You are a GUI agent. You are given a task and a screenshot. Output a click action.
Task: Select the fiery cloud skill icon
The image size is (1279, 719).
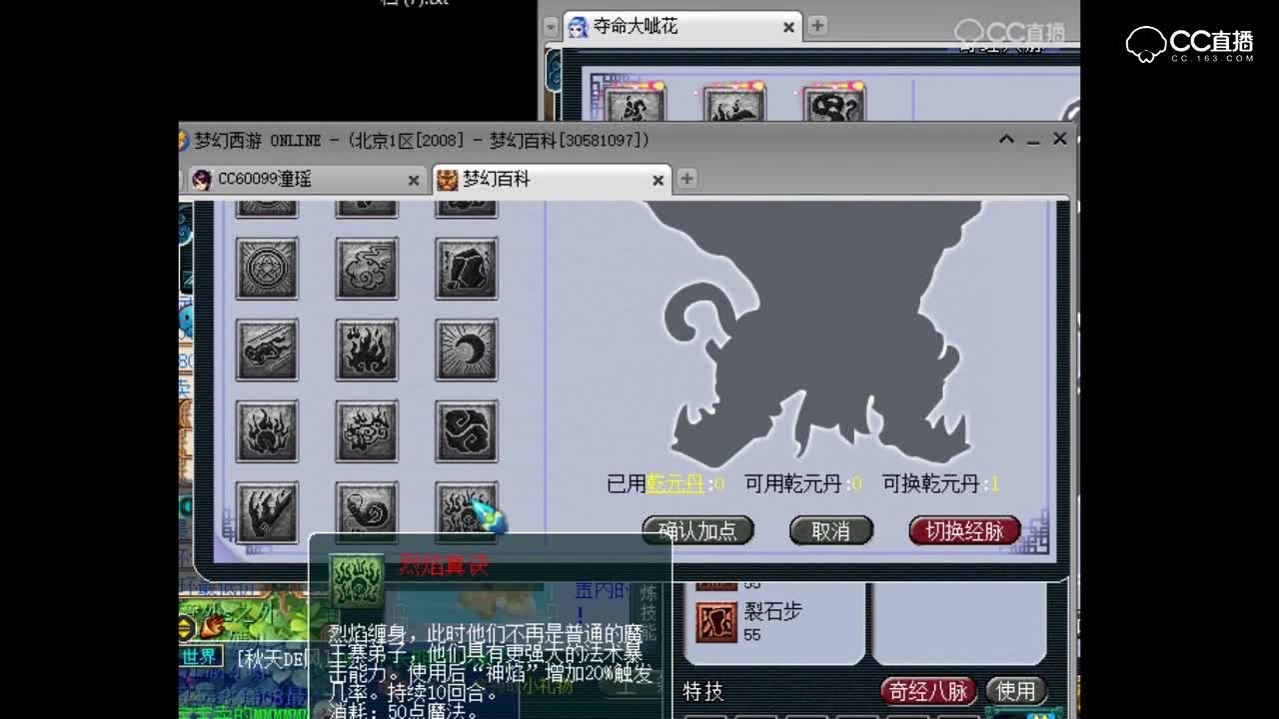pyautogui.click(x=367, y=431)
